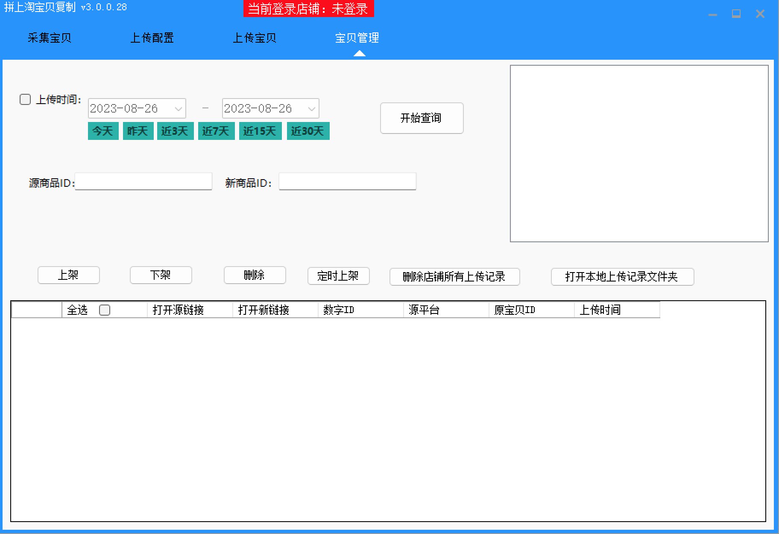The height and width of the screenshot is (534, 779).
Task: Minimize the application window
Action: pyautogui.click(x=713, y=15)
